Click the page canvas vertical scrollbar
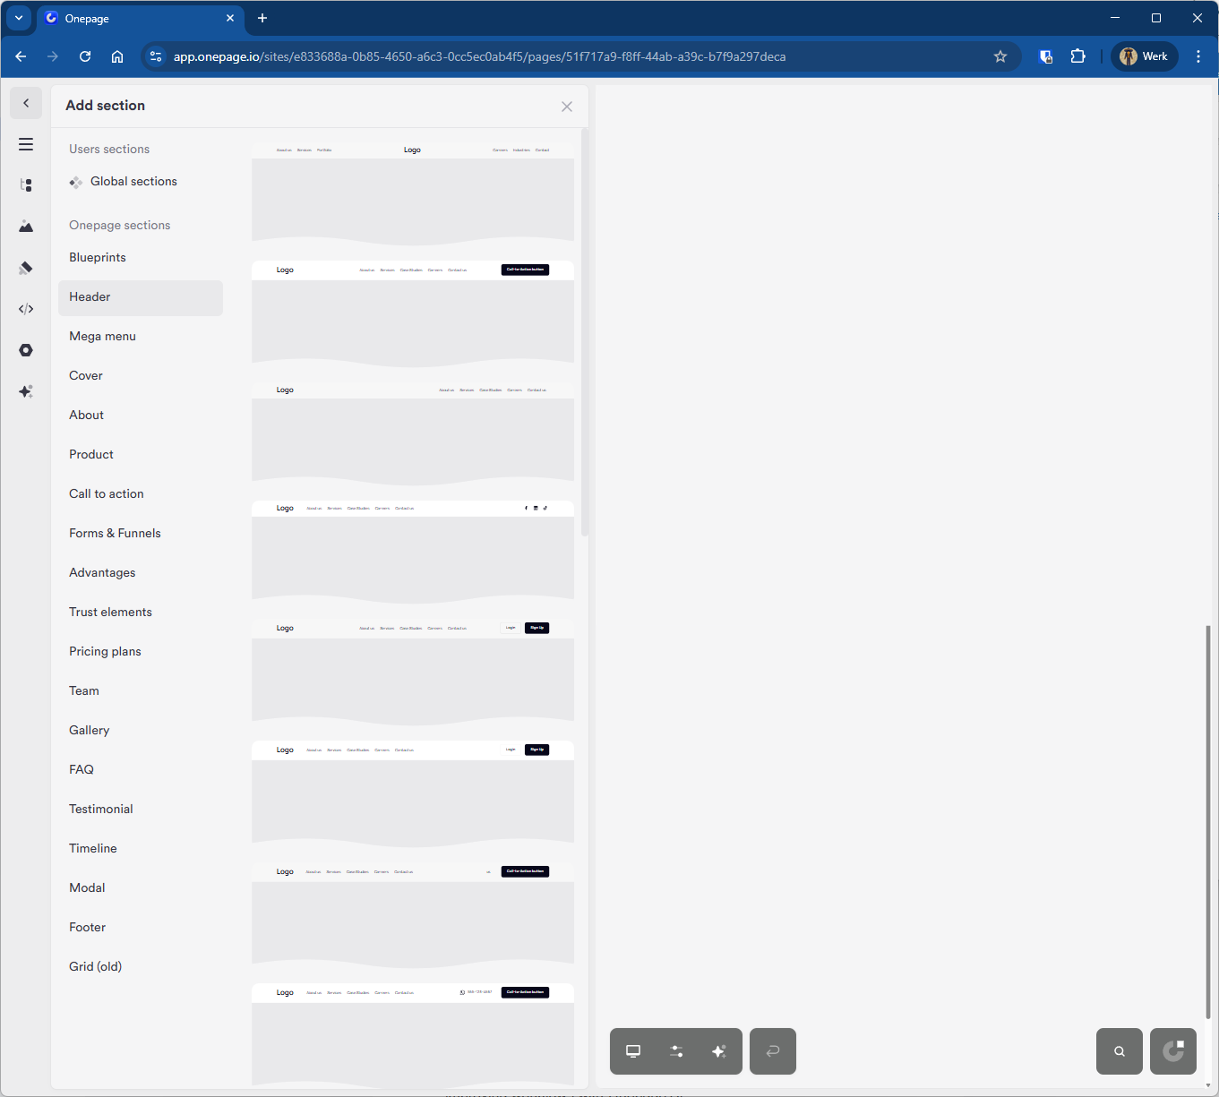Screen dimensions: 1219x1097 (1207, 822)
